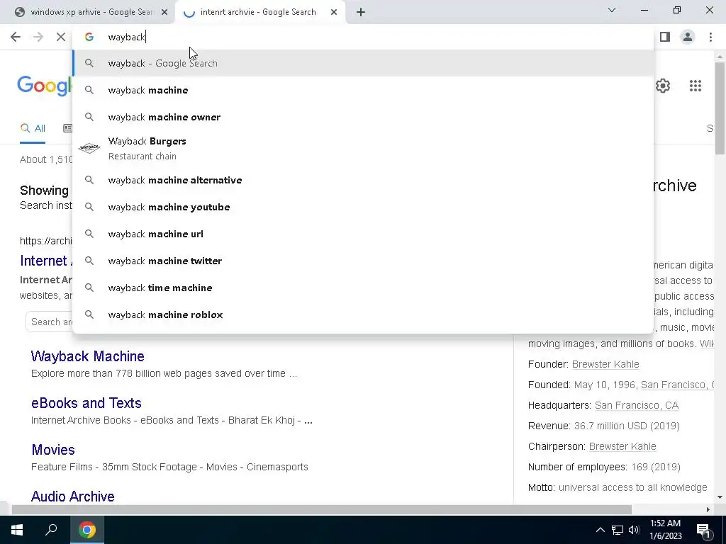726x544 pixels.
Task: Open Windows Start menu
Action: (x=17, y=530)
